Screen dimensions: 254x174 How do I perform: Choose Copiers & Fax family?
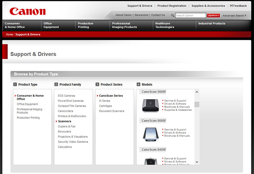click(67, 126)
